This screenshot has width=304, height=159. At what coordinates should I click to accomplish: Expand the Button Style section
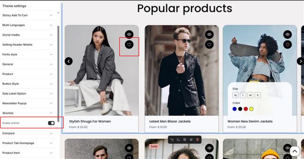pyautogui.click(x=28, y=84)
